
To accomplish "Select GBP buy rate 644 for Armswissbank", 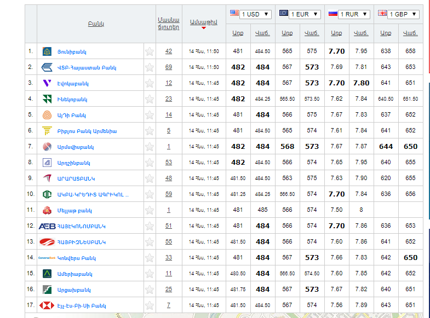I will (386, 147).
